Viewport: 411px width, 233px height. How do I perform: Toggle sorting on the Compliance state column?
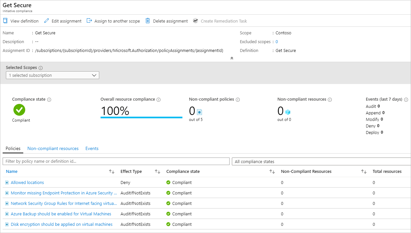(272, 171)
